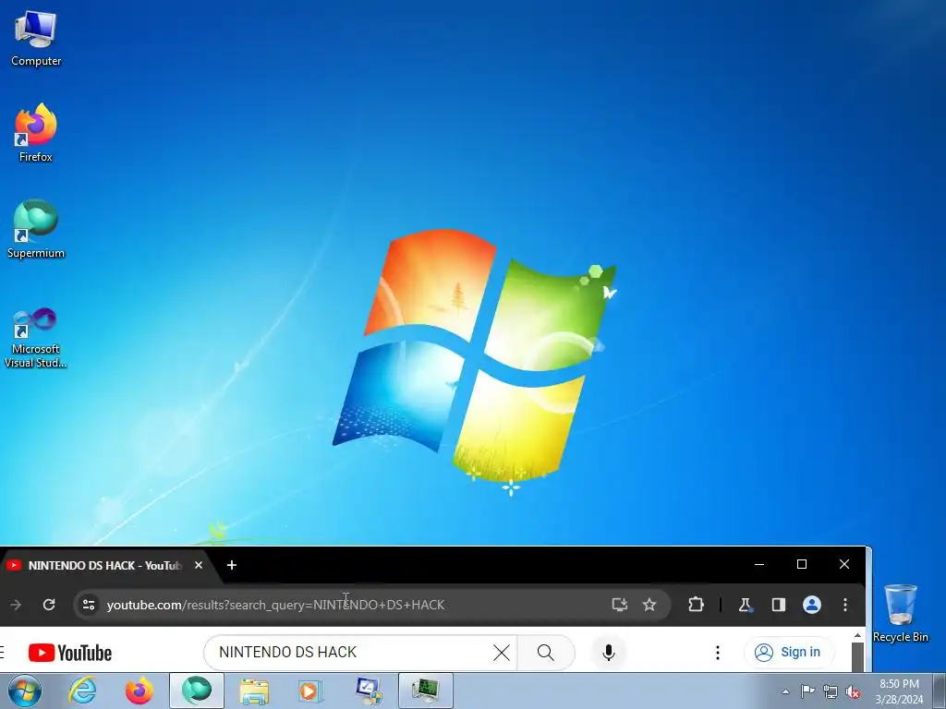This screenshot has height=709, width=946.
Task: Open the Windows Start menu
Action: 25,691
